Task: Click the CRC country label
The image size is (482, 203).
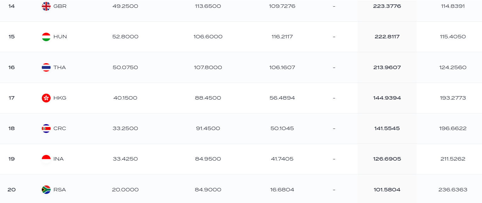Action: click(60, 129)
